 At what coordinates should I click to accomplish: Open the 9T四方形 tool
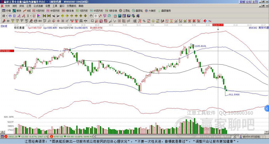(96, 11)
